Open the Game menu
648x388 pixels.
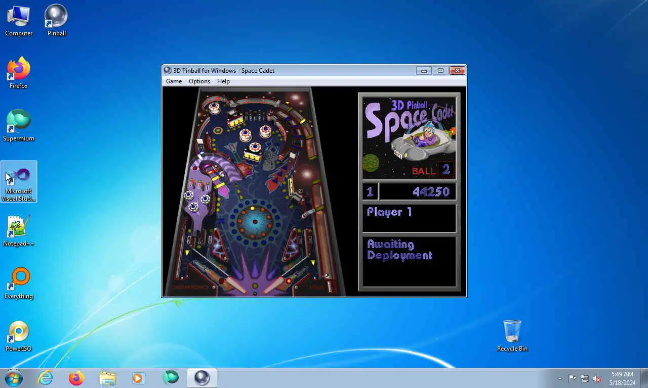174,81
